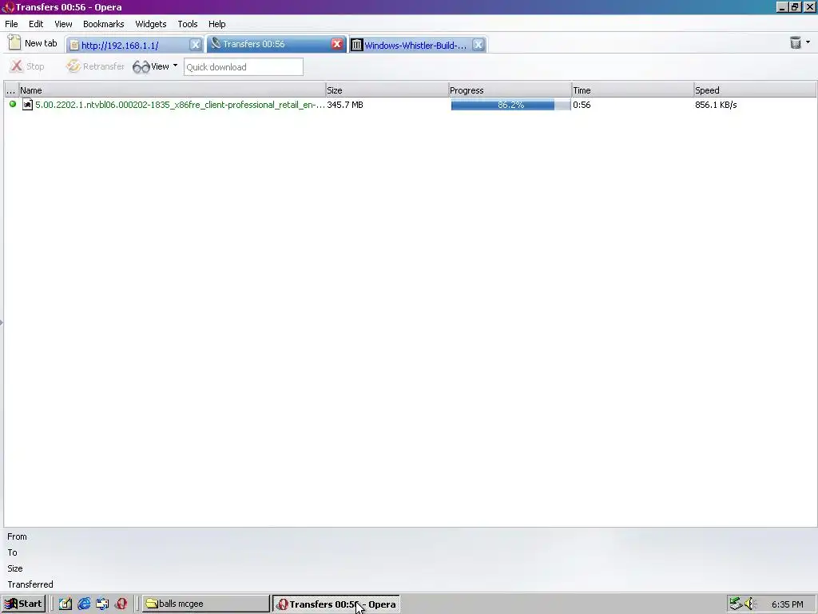Click the 6:35 PM system clock
The width and height of the screenshot is (818, 614).
(x=787, y=604)
